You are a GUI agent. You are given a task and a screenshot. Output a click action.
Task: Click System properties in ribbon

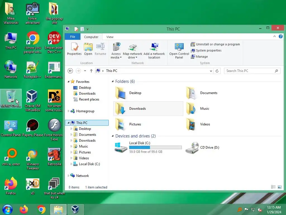point(206,50)
